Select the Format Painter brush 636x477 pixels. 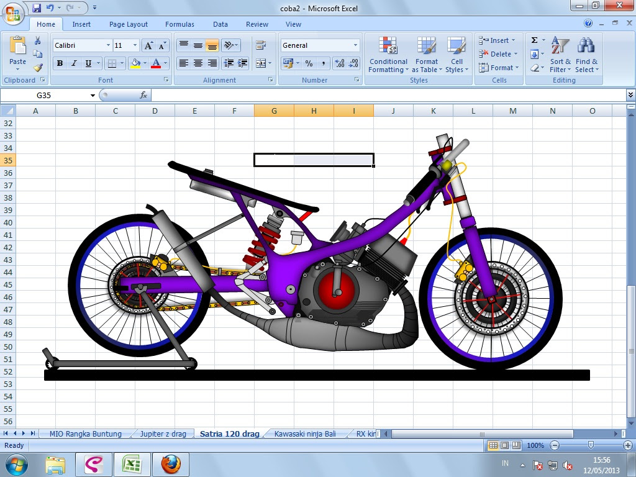click(x=38, y=67)
